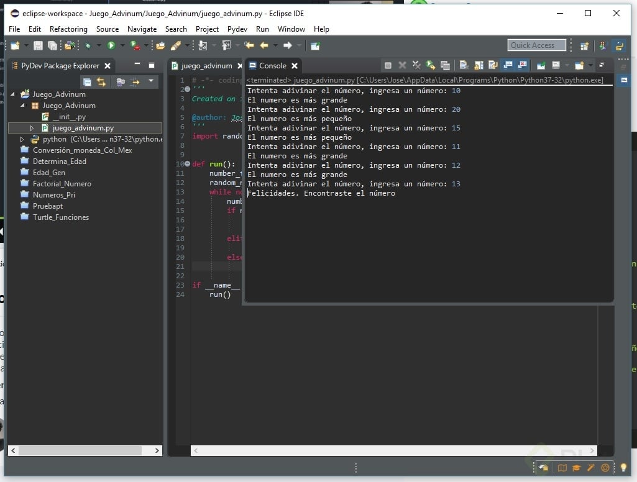Toggle Word Wrap in Console toolbar

(x=493, y=65)
